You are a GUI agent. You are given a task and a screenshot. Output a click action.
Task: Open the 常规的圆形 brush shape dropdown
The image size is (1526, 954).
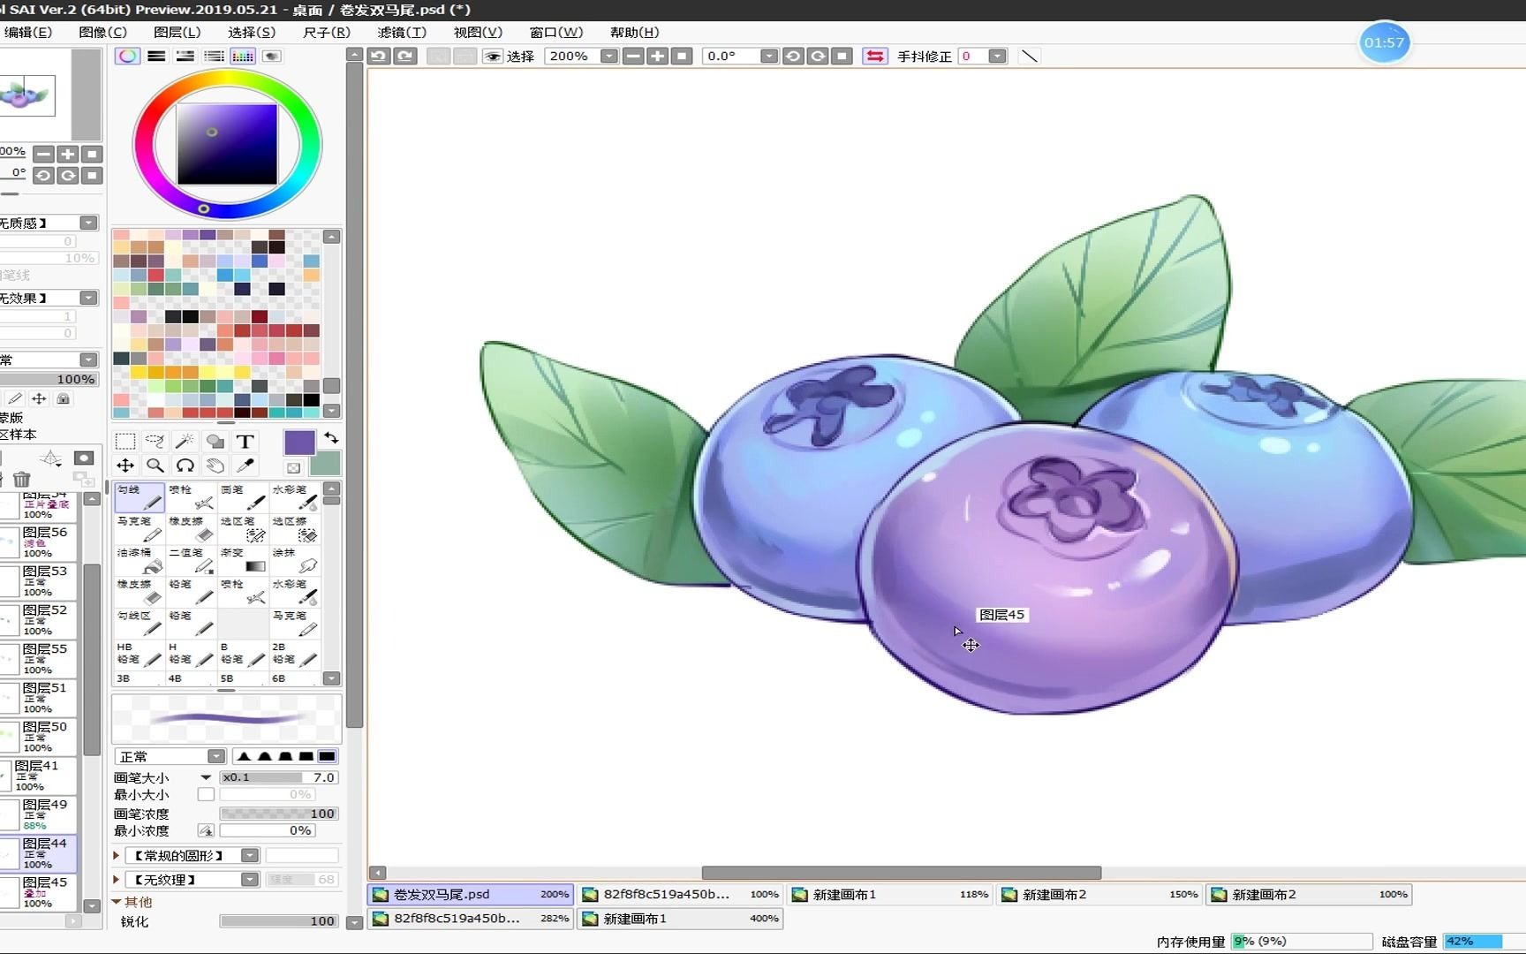[250, 855]
